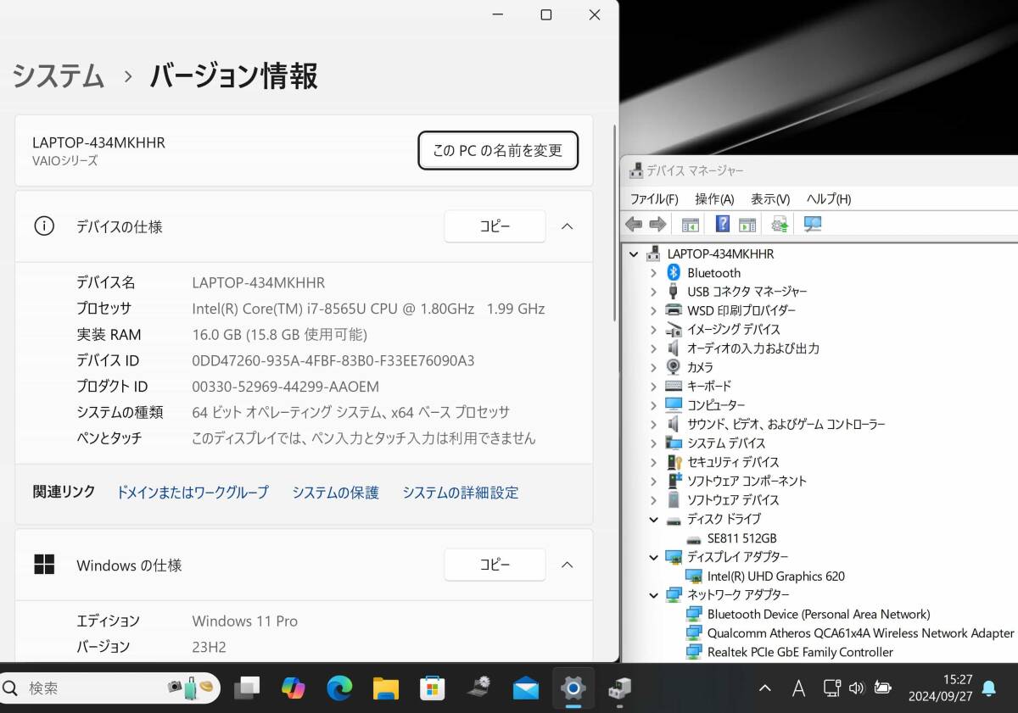This screenshot has height=713, width=1018.
Task: Select Realtek PCIe GbE Family Controller
Action: 800,652
